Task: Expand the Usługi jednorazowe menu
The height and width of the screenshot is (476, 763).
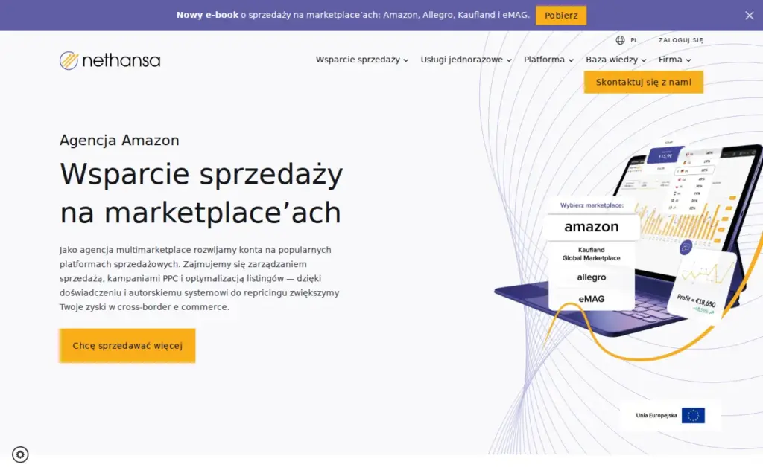Action: 466,59
